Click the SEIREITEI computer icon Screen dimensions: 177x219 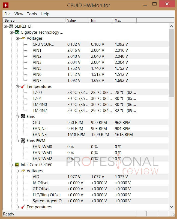pos(11,26)
